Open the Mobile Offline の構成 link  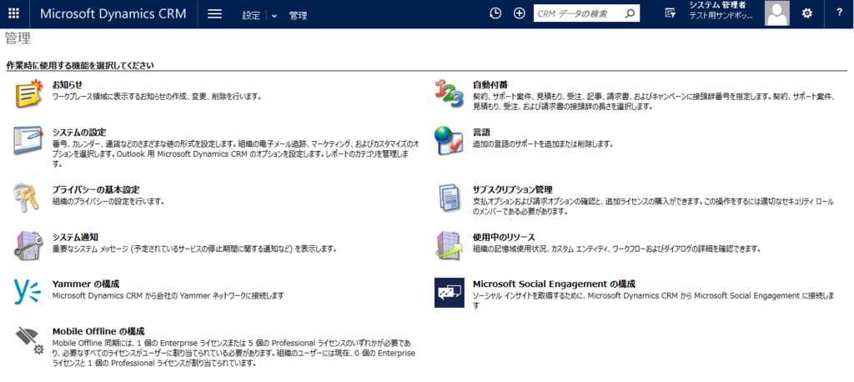[x=98, y=331]
